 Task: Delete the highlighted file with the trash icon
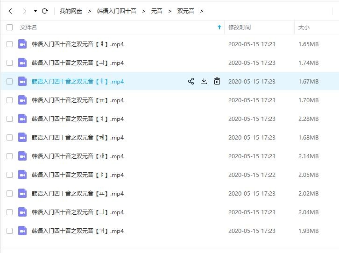click(x=217, y=81)
